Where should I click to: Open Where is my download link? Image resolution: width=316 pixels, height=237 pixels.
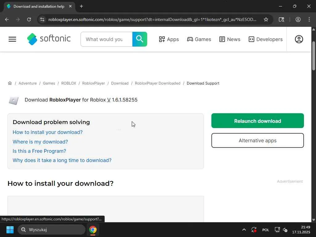click(40, 142)
